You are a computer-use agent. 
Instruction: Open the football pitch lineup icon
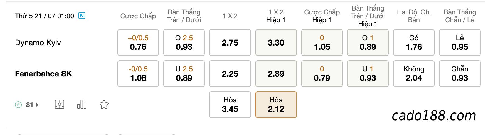click(60, 105)
